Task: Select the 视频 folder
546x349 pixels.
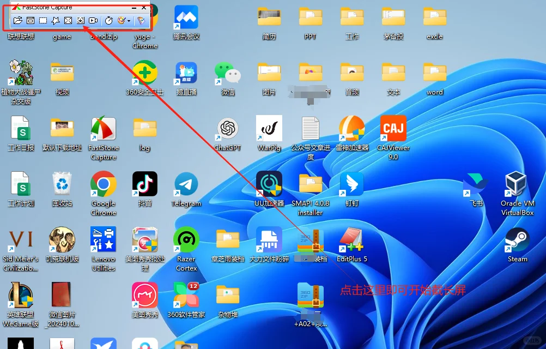Action: pos(62,79)
